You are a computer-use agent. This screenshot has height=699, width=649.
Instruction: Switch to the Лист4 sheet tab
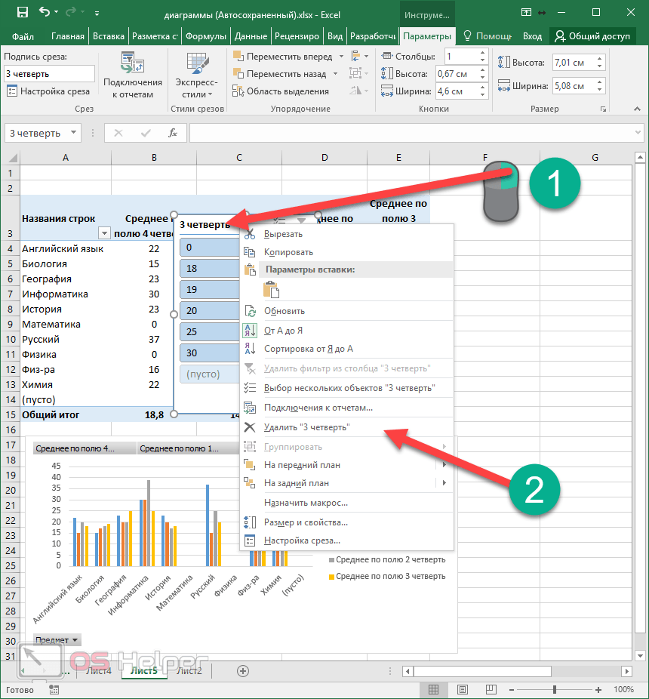pos(98,670)
